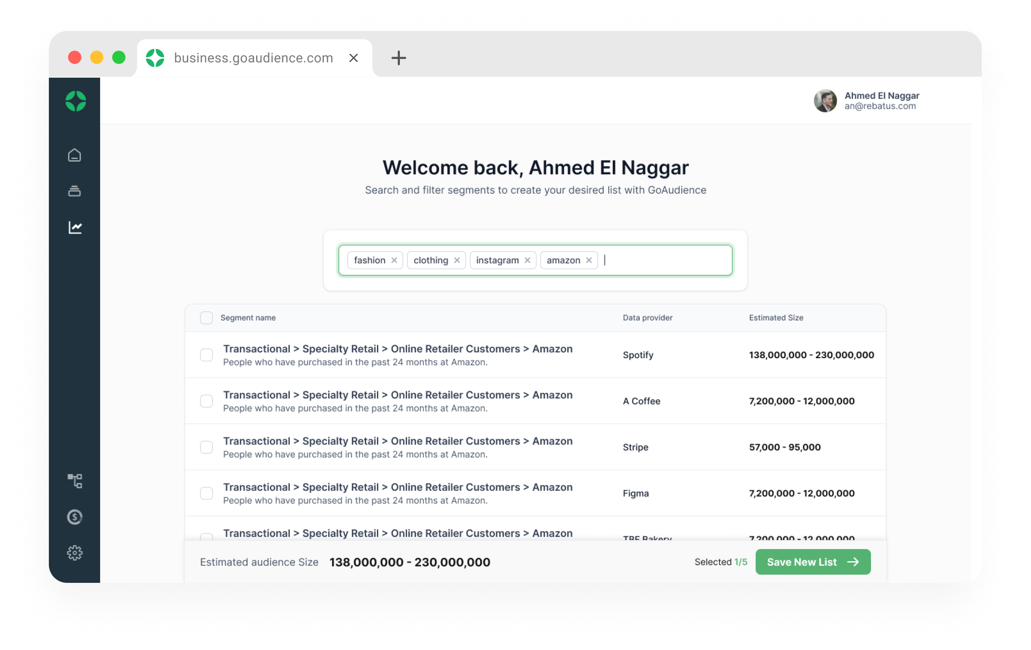Check the A Coffee provider segment row
Viewport: 1031px width, 650px height.
click(x=206, y=401)
